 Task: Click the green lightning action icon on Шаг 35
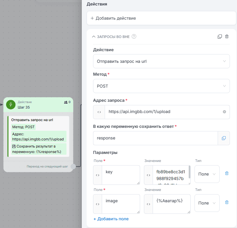11,104
